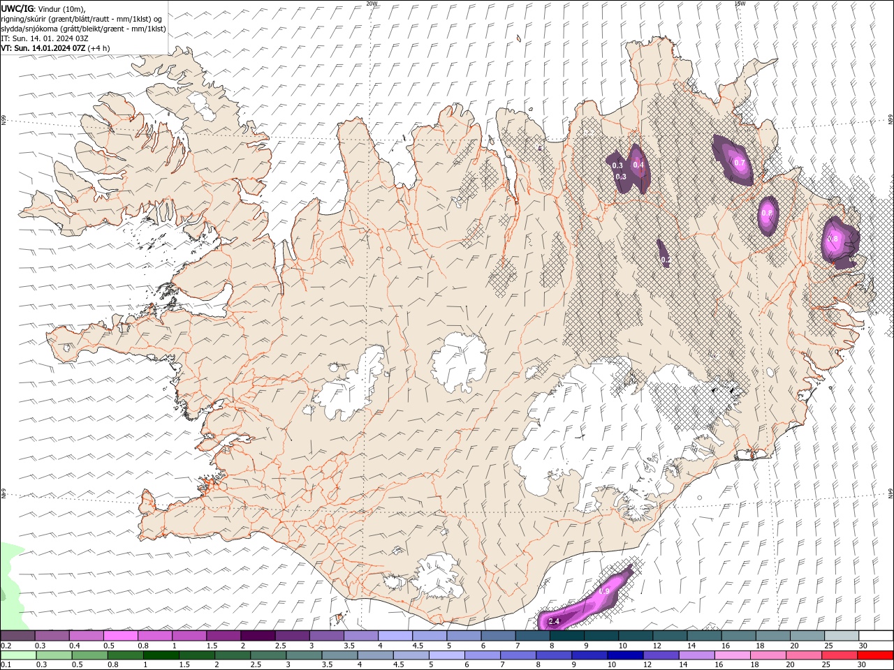
Task: Select the light lavender 4 snow legend swatch
Action: point(395,636)
